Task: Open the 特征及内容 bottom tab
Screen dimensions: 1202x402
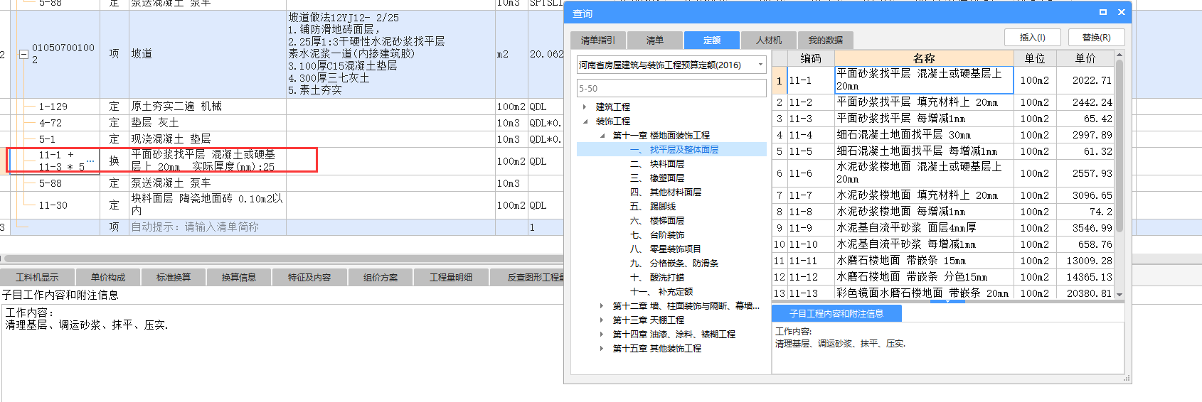Action: (309, 277)
